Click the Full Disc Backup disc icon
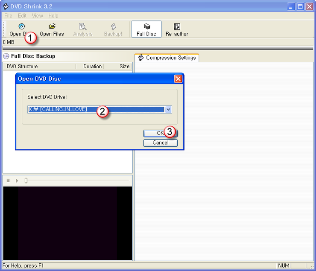Viewport: 316px width, 271px height. 6,56
